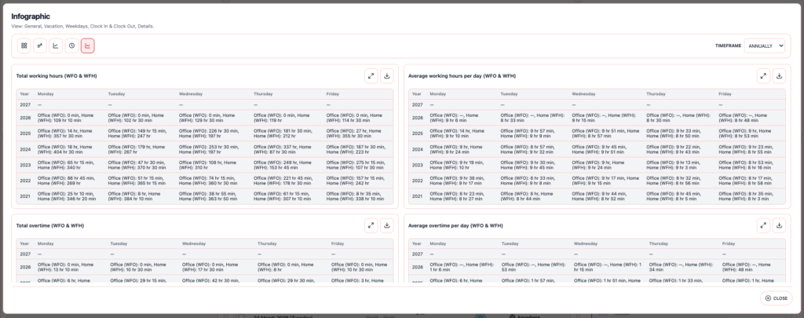Expand Average working hours per day fullscreen
This screenshot has width=804, height=318.
[763, 76]
